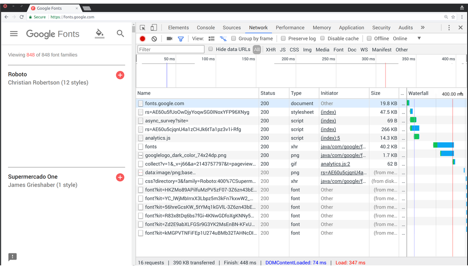Open the Sources tab
Screen dimensions: 468x269
pyautogui.click(x=232, y=28)
